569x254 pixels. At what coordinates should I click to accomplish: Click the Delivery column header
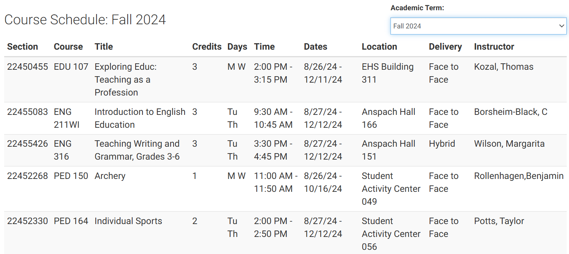pyautogui.click(x=445, y=47)
